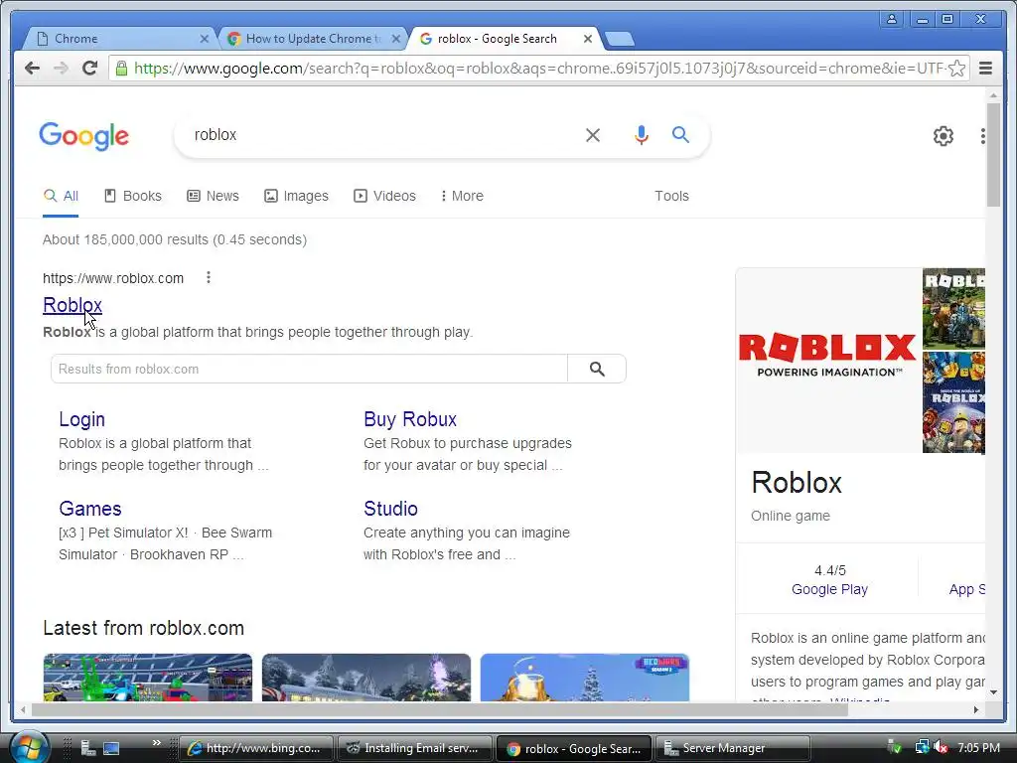Select the Images results tab
The height and width of the screenshot is (763, 1017).
(296, 196)
